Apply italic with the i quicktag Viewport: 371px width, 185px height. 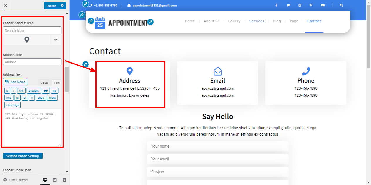point(14,91)
